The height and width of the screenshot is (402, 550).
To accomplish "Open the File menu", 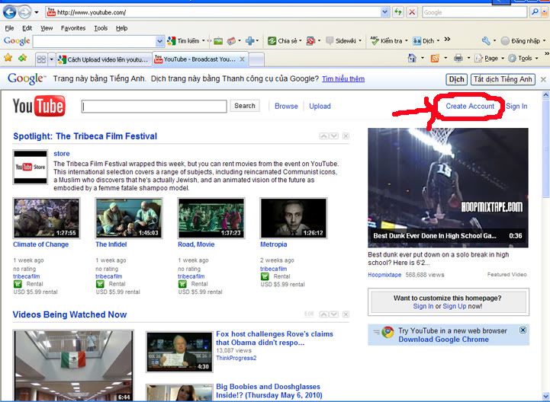I will [x=9, y=28].
